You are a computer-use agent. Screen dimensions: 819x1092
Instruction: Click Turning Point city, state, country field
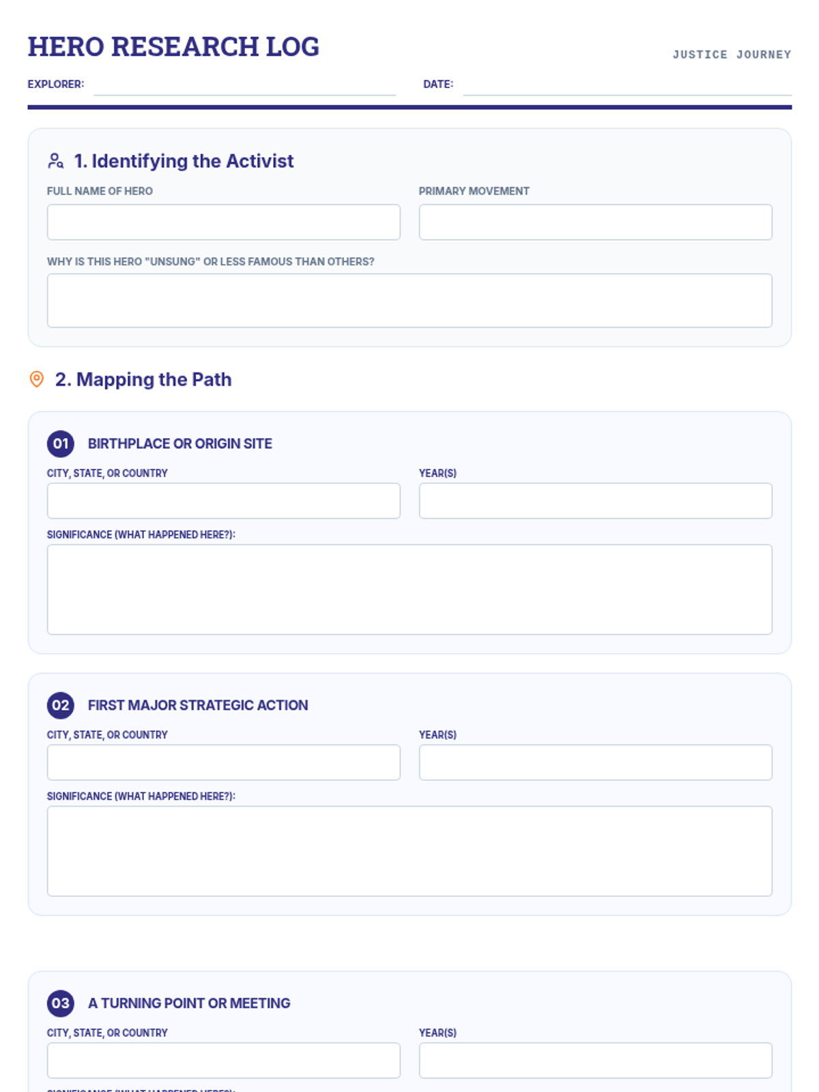[223, 1061]
